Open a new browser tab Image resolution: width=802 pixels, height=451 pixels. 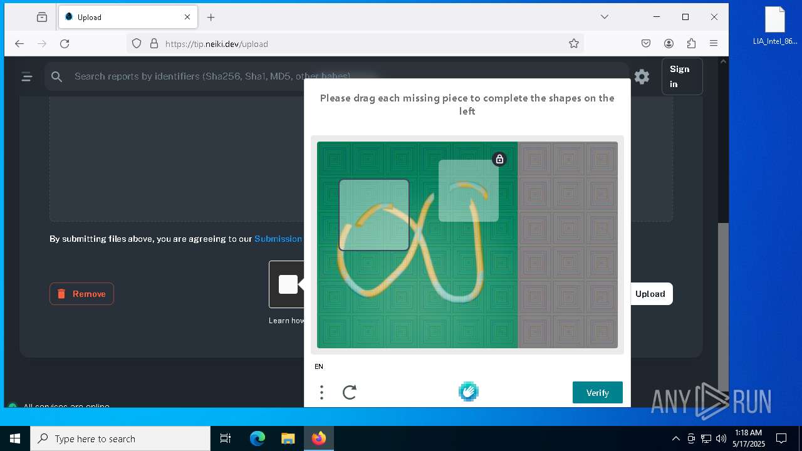click(211, 18)
